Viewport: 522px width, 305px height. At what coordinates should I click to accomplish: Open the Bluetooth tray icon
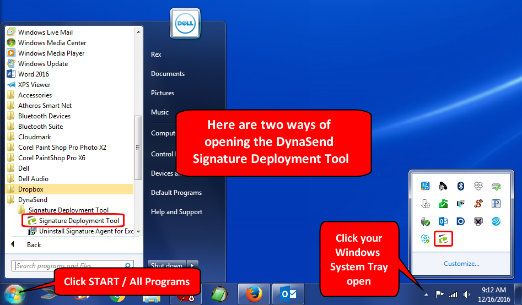coord(460,186)
